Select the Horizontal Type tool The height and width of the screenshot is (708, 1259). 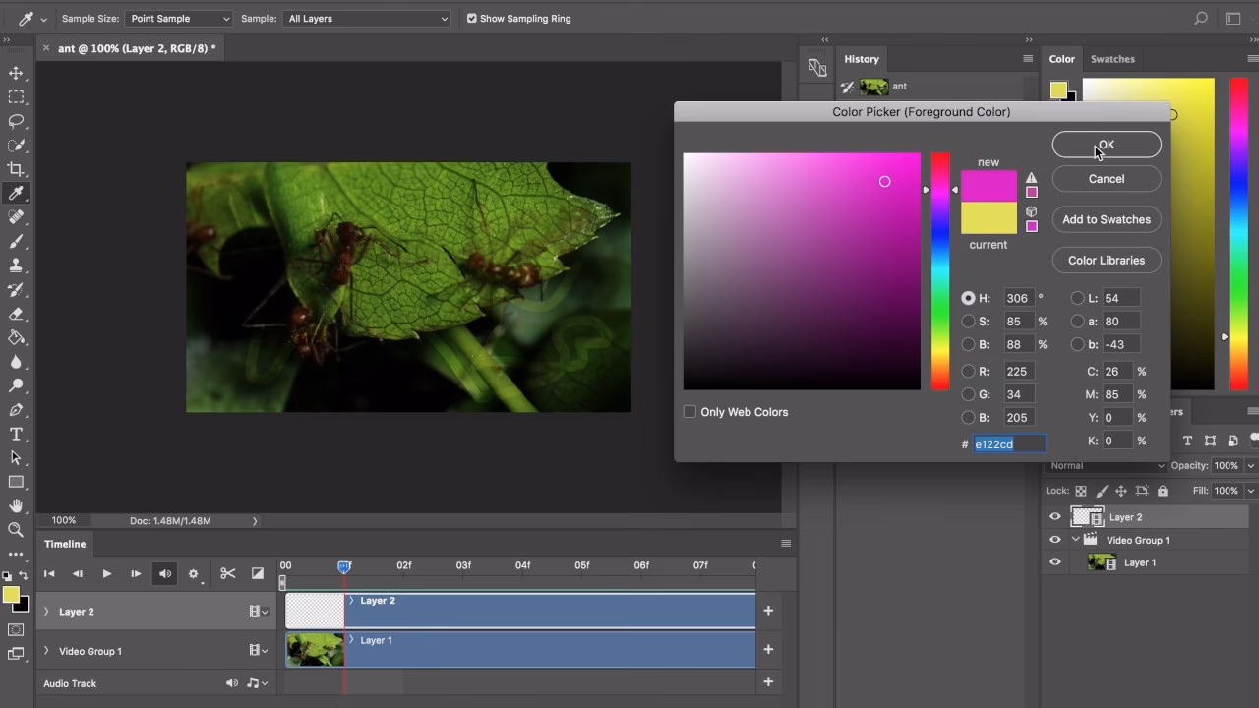coord(15,434)
